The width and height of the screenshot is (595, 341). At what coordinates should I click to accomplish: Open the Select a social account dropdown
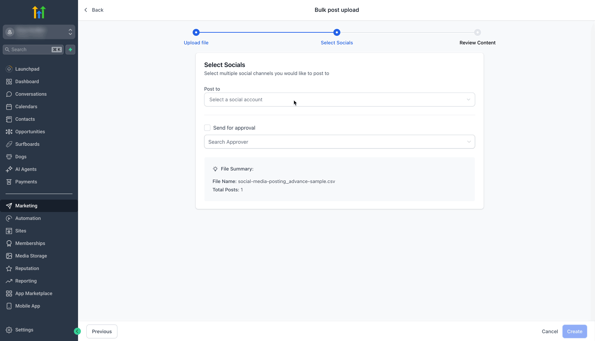point(339,100)
